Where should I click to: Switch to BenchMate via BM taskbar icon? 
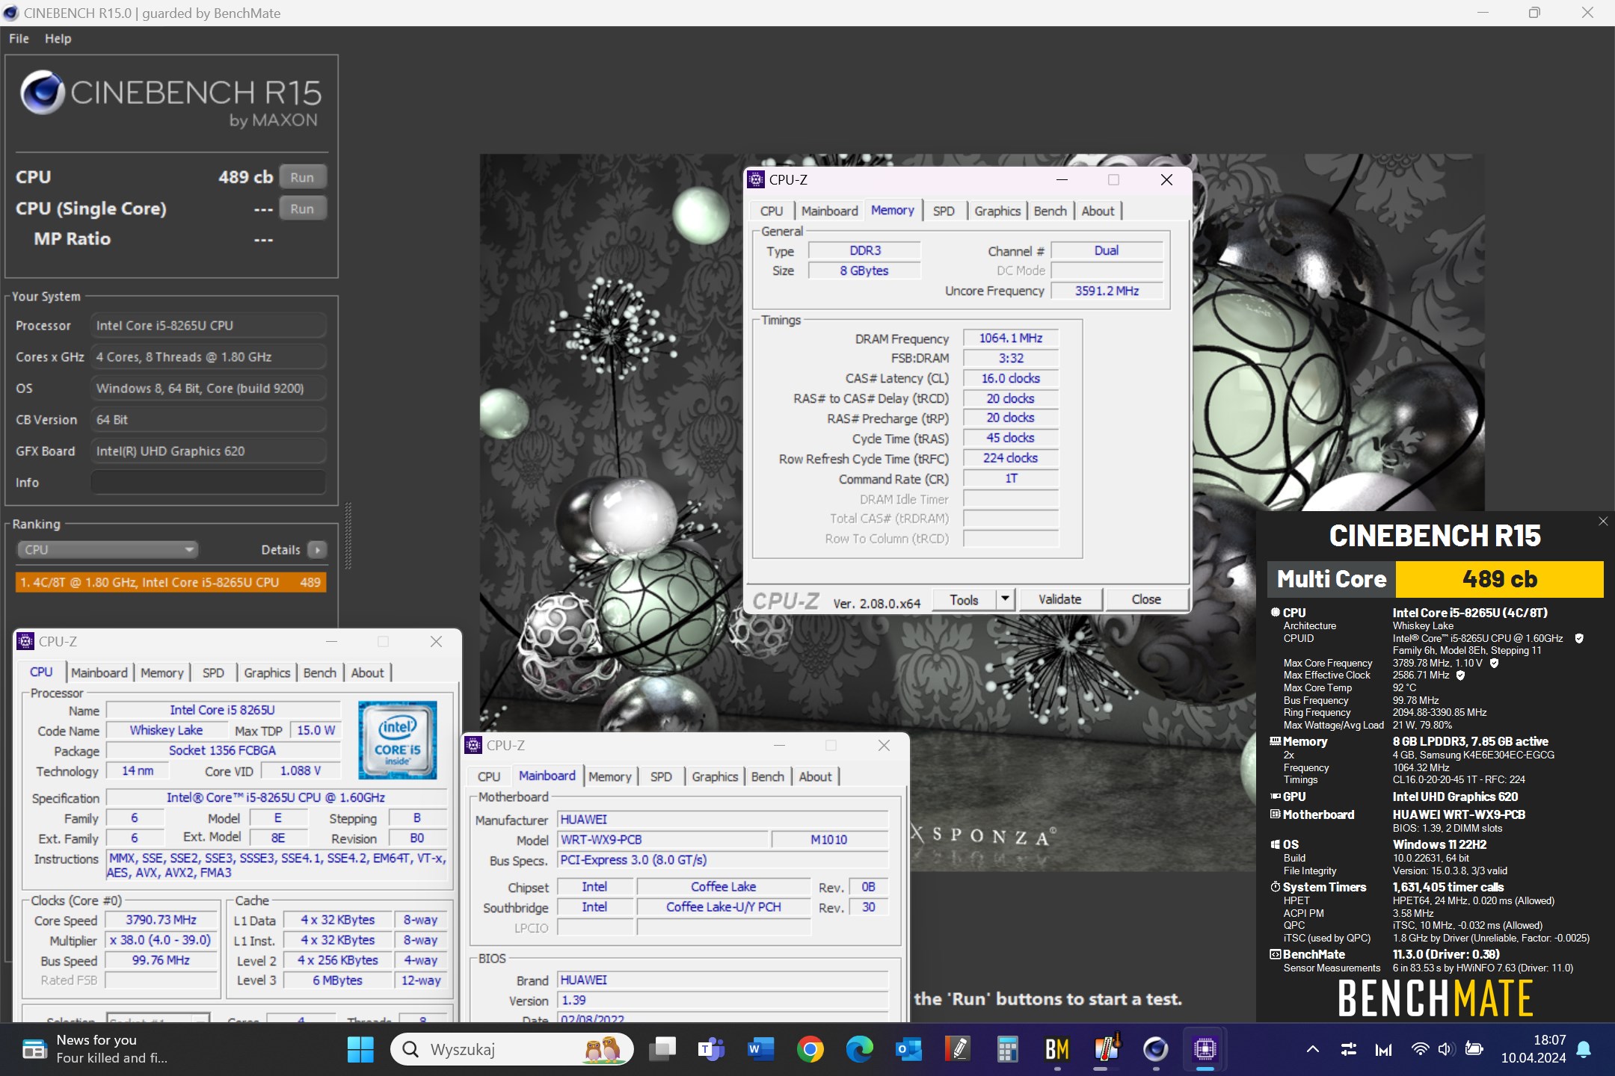(1056, 1050)
